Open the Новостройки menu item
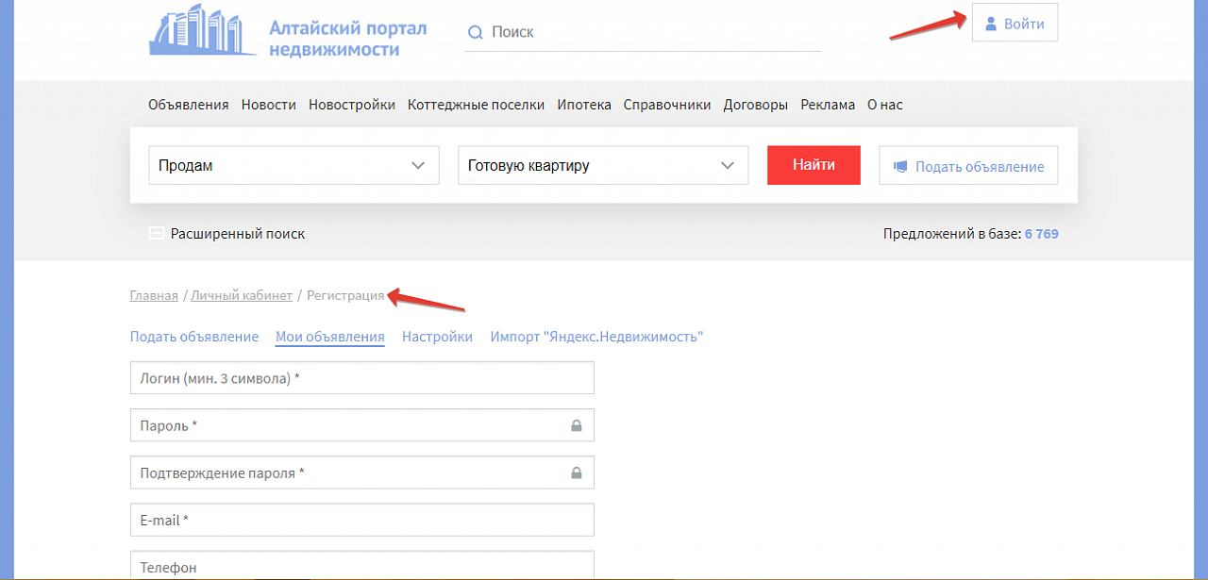The width and height of the screenshot is (1208, 580). (x=352, y=105)
